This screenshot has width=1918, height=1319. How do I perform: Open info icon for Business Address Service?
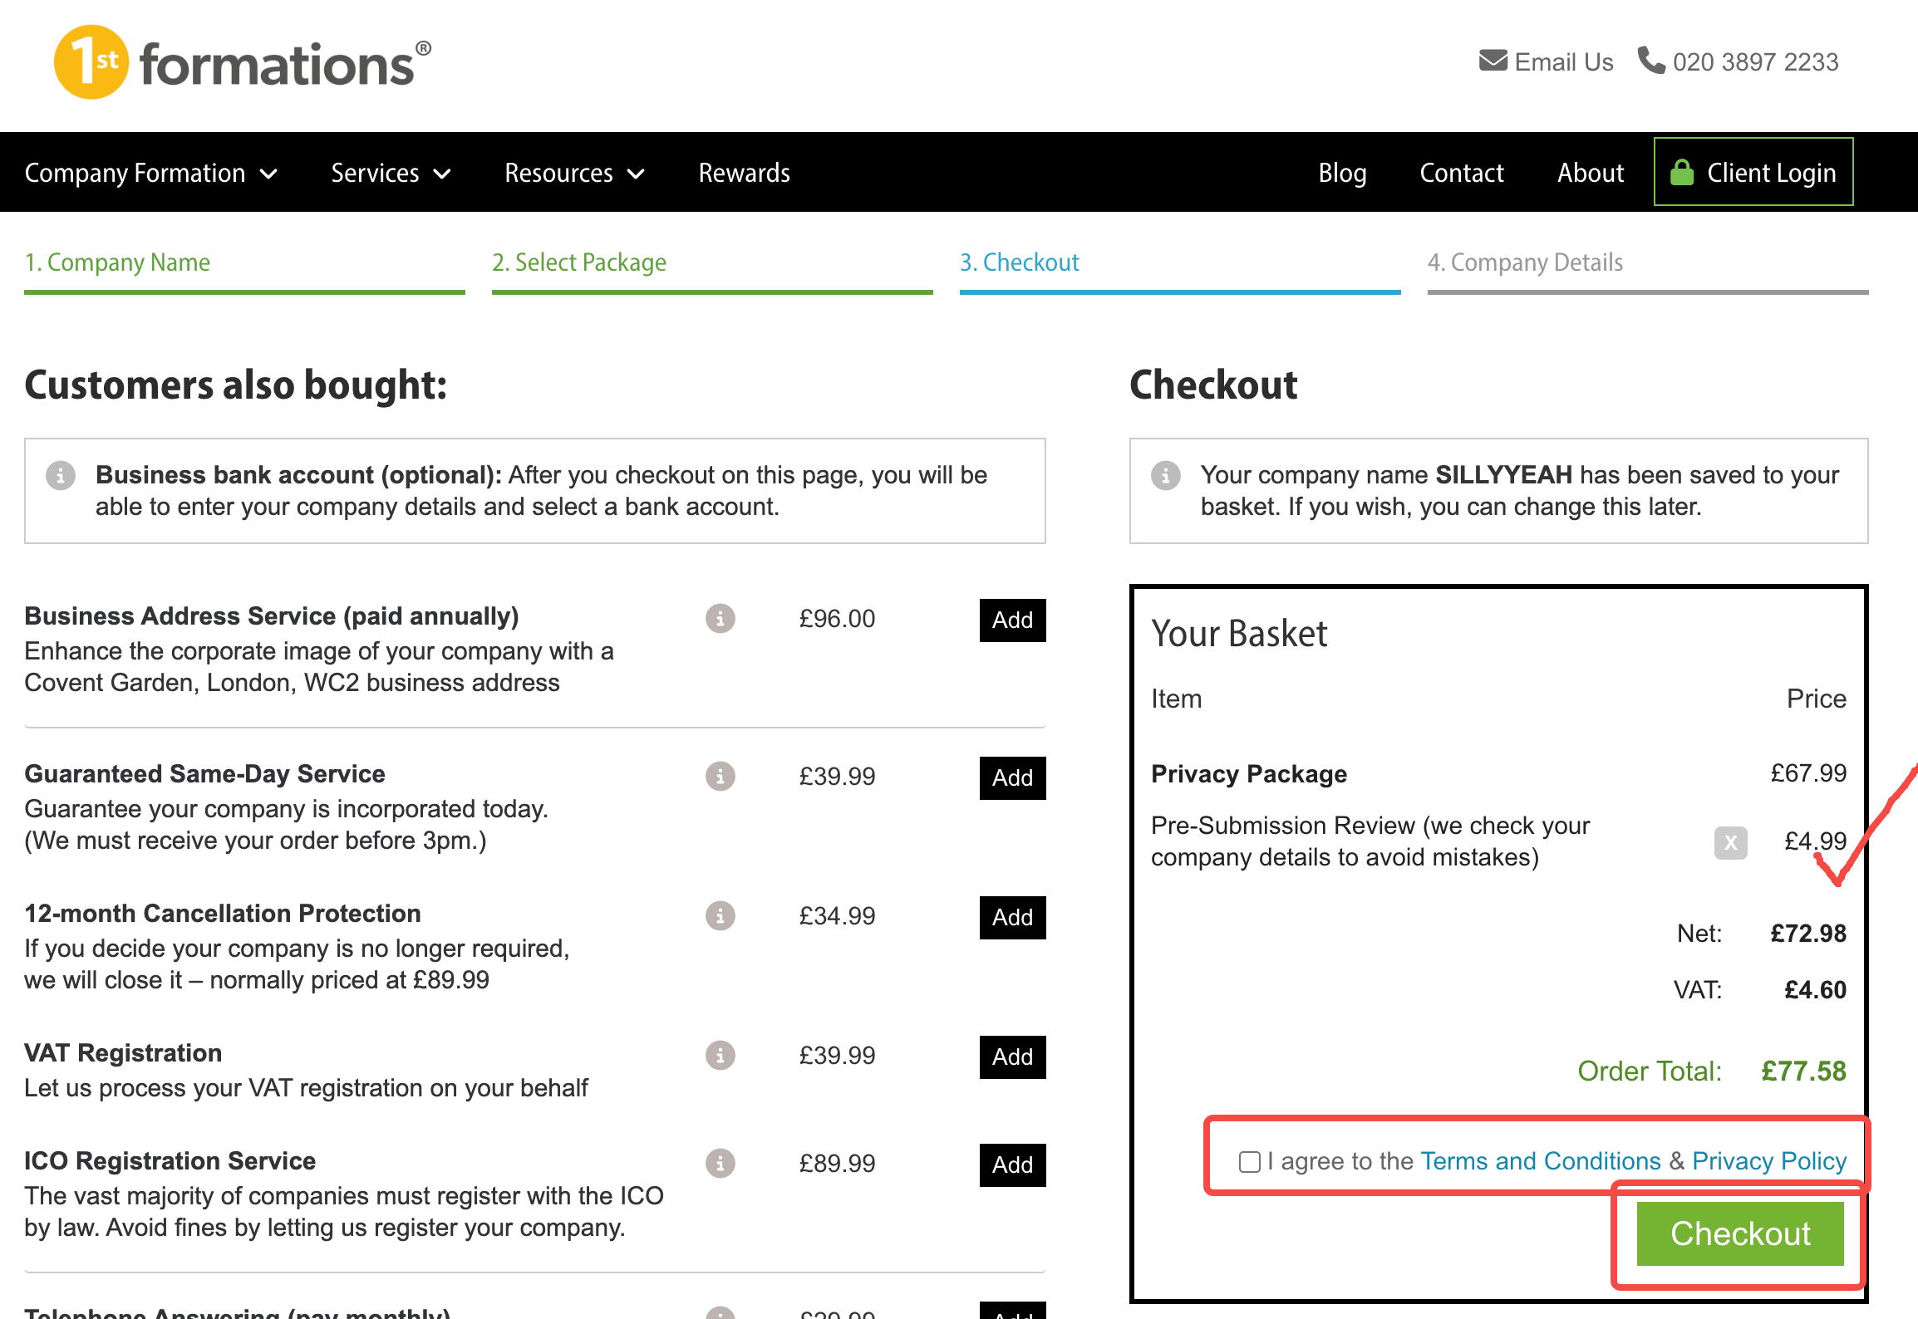720,618
